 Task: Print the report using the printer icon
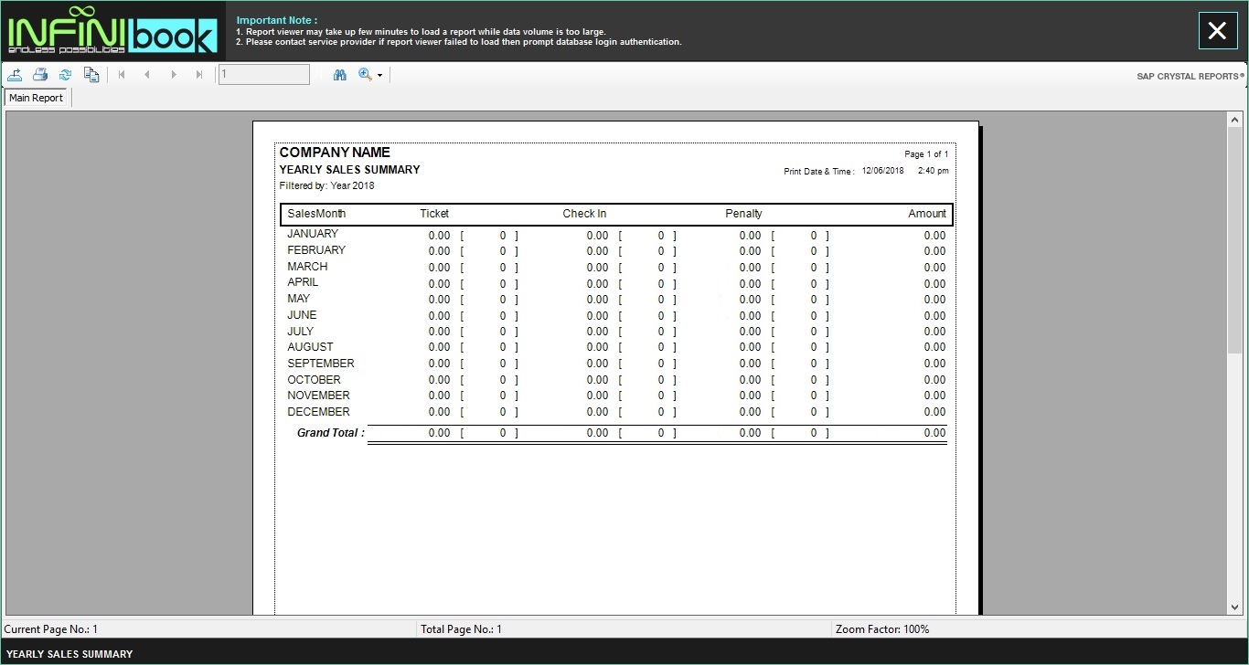pos(40,75)
